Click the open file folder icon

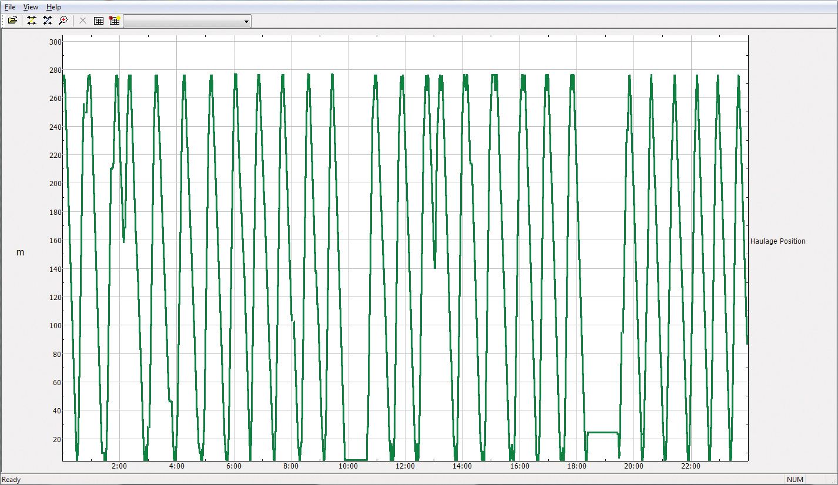12,21
